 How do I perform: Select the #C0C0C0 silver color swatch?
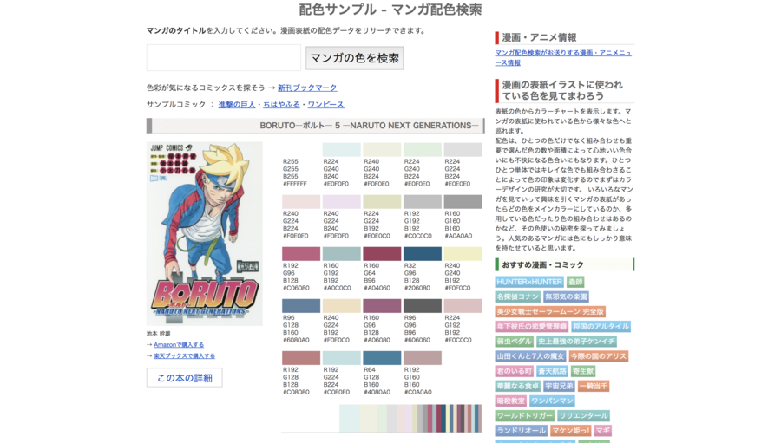point(423,202)
